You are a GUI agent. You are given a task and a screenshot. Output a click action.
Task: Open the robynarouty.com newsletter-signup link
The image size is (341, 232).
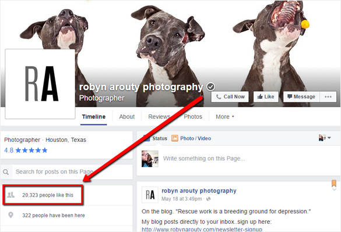tap(202, 229)
